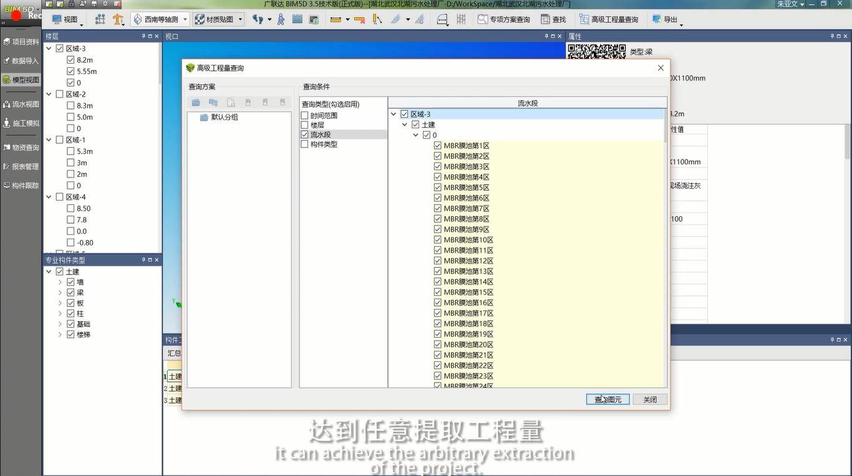This screenshot has width=852, height=476.
Task: Click the open folder icon under 查询方案
Action: pyautogui.click(x=196, y=102)
